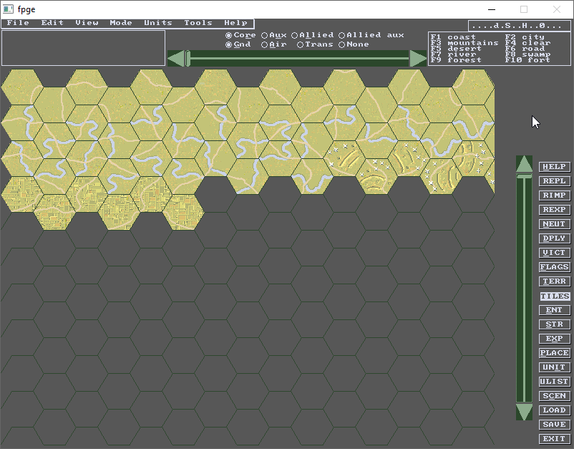The width and height of the screenshot is (574, 449).
Task: Click the DPLY button
Action: (555, 238)
